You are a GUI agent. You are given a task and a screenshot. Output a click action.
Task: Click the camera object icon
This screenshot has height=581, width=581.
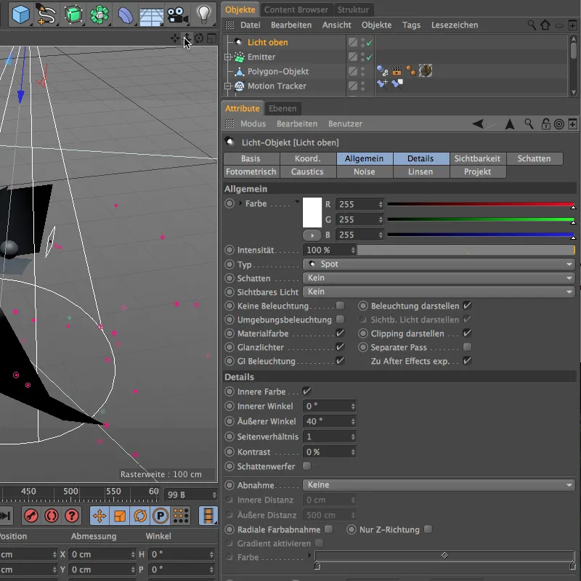coord(176,13)
